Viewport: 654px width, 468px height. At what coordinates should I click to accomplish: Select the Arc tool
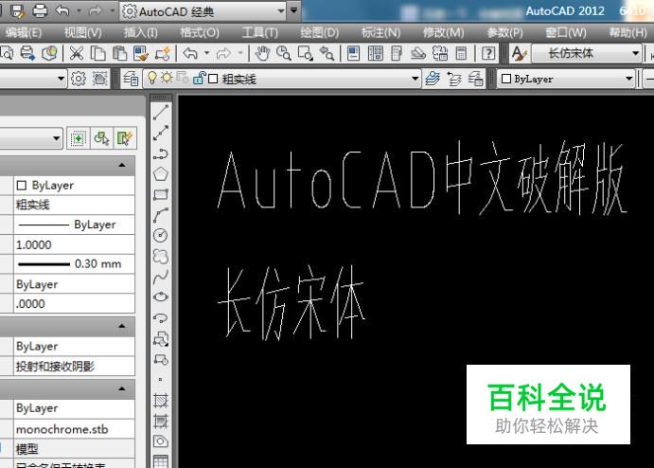click(x=161, y=215)
